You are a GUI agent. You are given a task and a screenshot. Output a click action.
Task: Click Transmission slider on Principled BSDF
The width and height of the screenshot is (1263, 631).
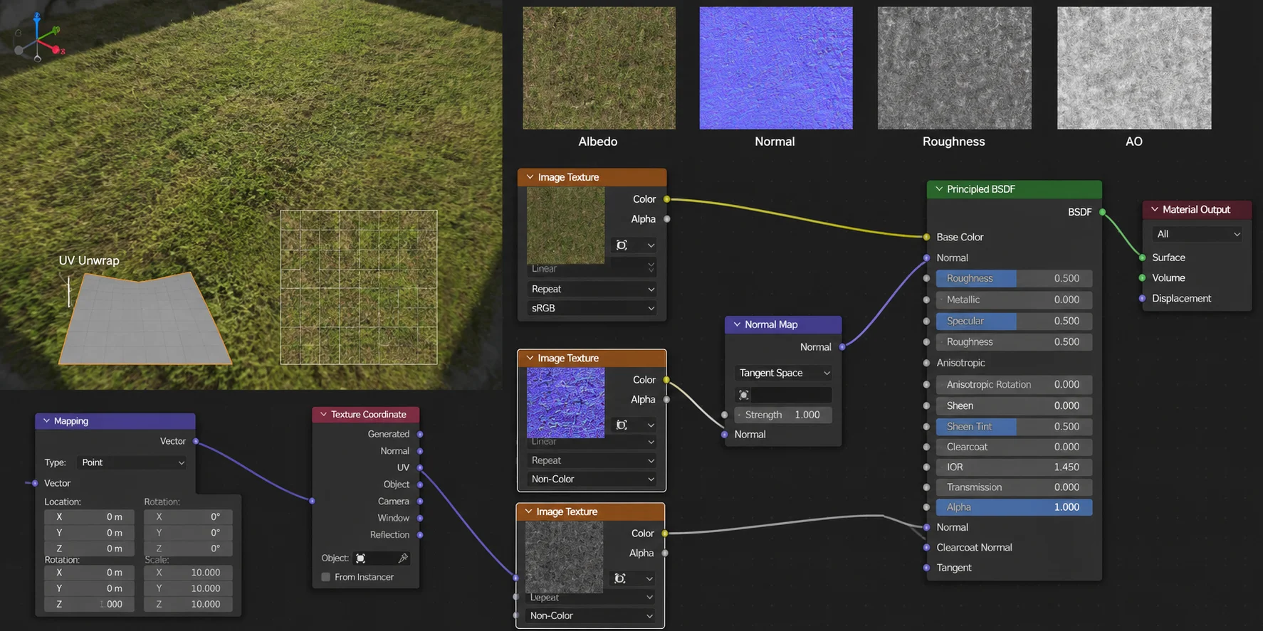coord(1015,487)
